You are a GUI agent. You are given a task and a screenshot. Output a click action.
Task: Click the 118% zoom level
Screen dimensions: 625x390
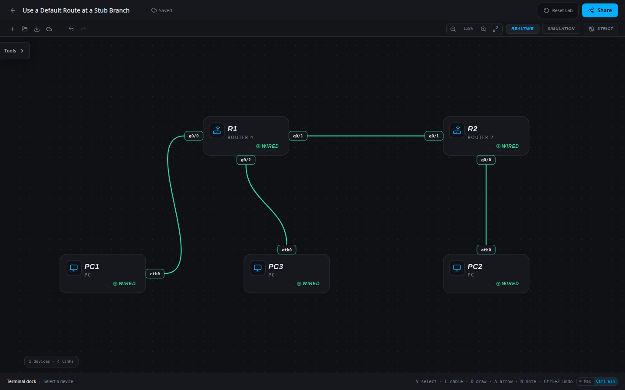pyautogui.click(x=468, y=29)
